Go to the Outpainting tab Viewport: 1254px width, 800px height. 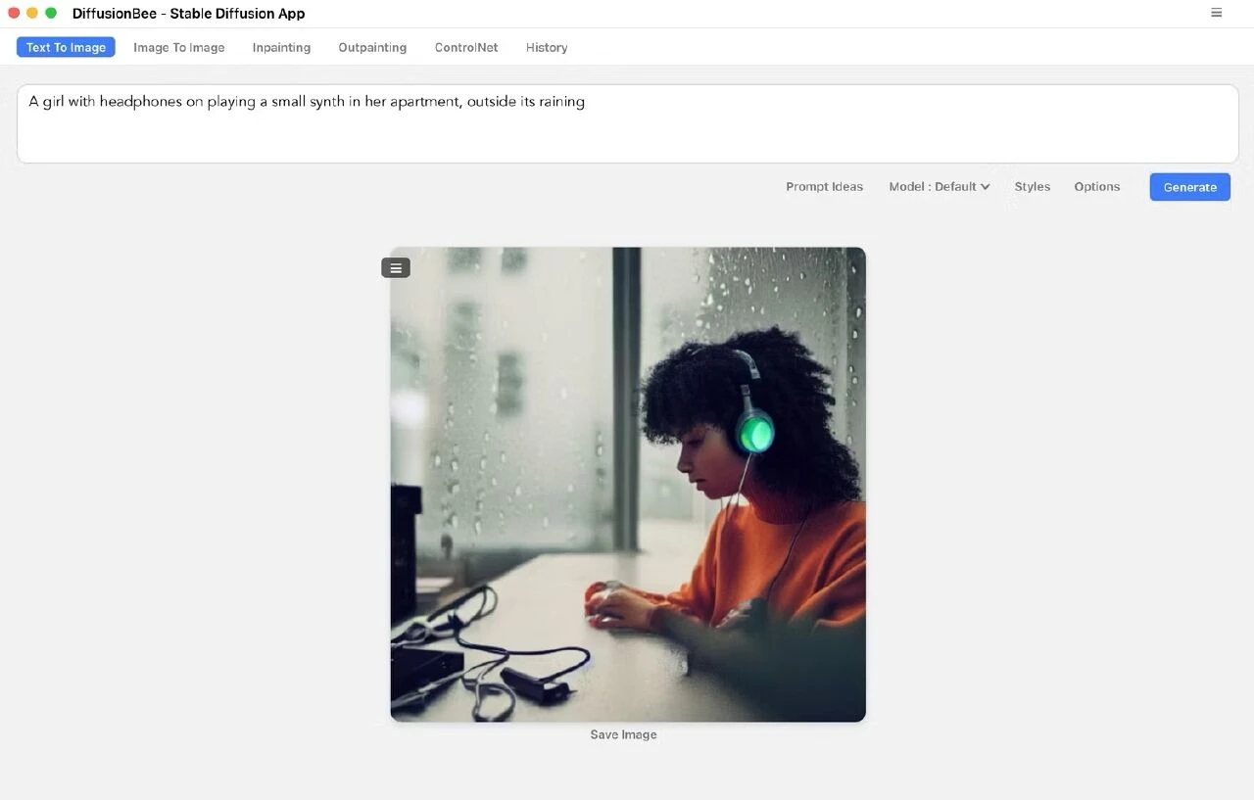(x=372, y=47)
